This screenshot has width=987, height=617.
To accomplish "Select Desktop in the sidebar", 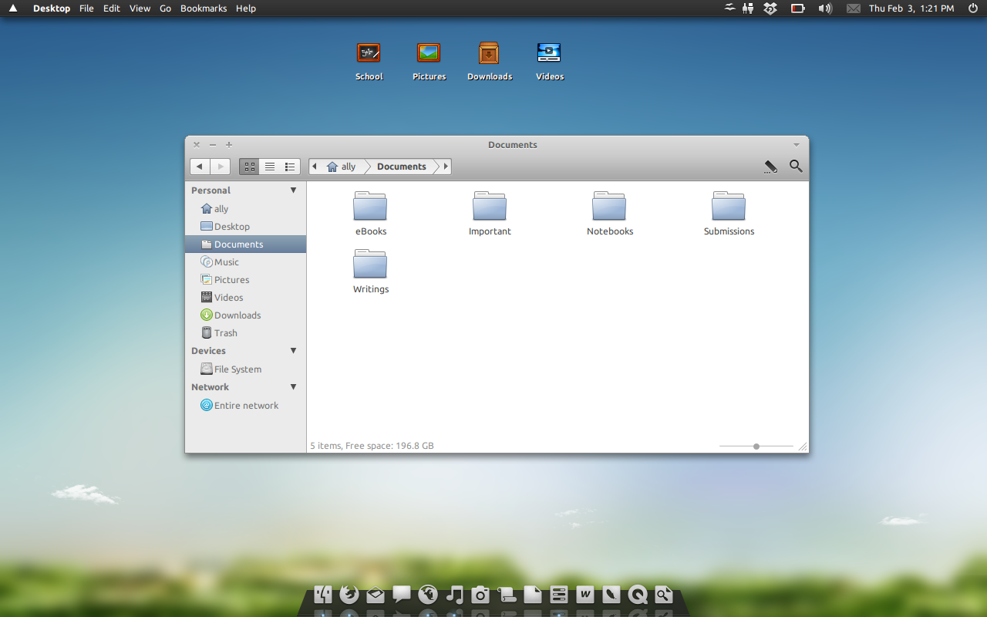I will coord(245,227).
